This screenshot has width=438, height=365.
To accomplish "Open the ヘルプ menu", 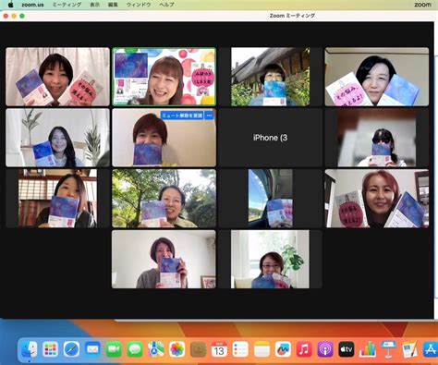I will coord(166,5).
